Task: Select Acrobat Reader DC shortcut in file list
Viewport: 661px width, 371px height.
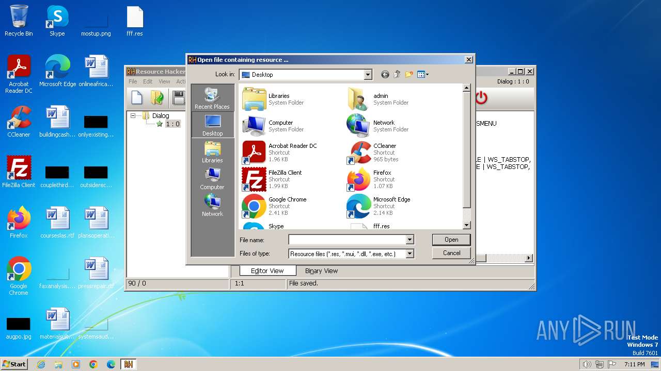Action: point(280,153)
